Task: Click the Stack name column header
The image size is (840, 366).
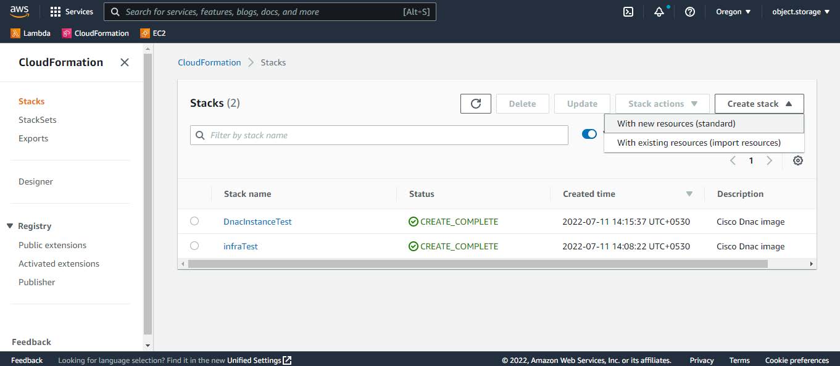Action: tap(247, 194)
